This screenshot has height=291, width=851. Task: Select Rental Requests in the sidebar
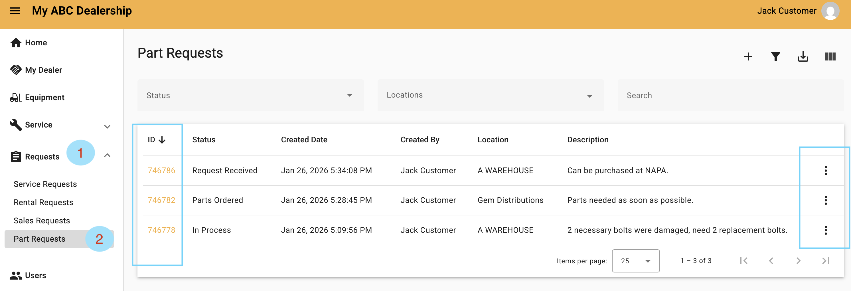[x=43, y=202]
